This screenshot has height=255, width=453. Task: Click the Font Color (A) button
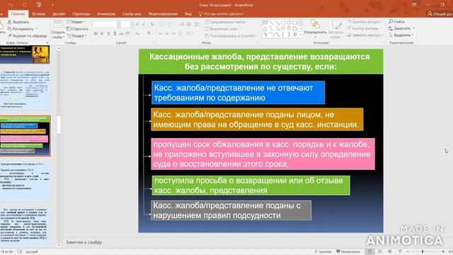coord(149,33)
